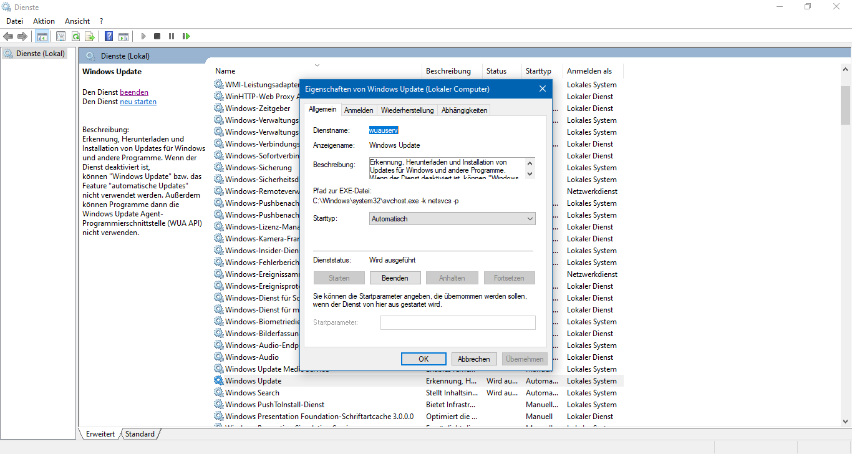852x454 pixels.
Task: Click the Export list toolbar icon
Action: pos(90,36)
